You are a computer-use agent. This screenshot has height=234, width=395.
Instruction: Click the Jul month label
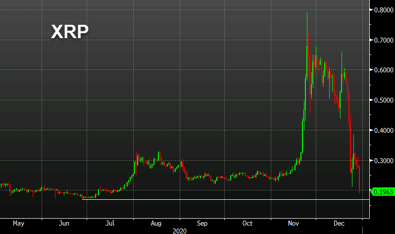click(x=110, y=224)
